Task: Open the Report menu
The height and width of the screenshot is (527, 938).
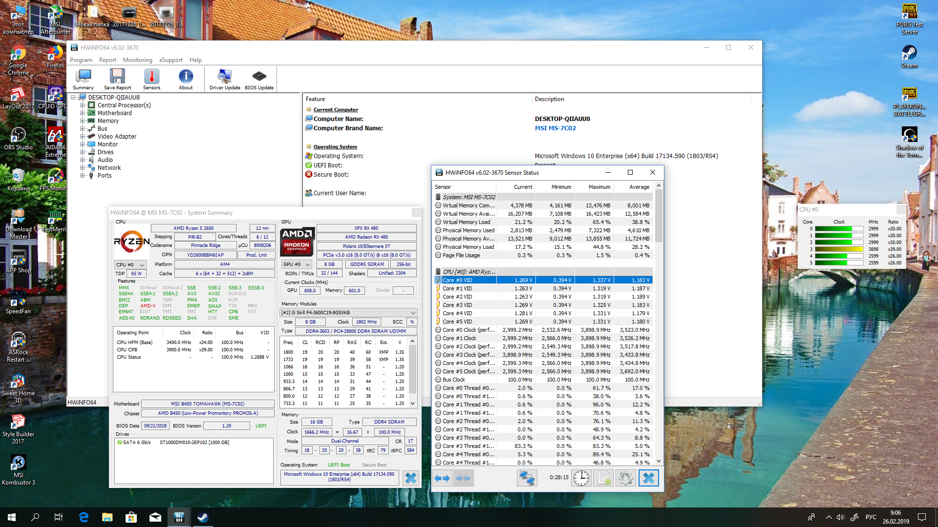Action: tap(107, 60)
